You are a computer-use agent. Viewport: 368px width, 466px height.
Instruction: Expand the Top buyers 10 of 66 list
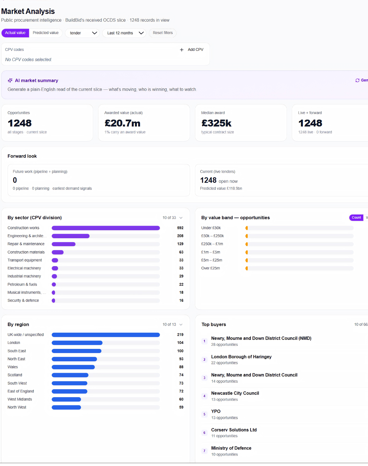[x=361, y=325]
